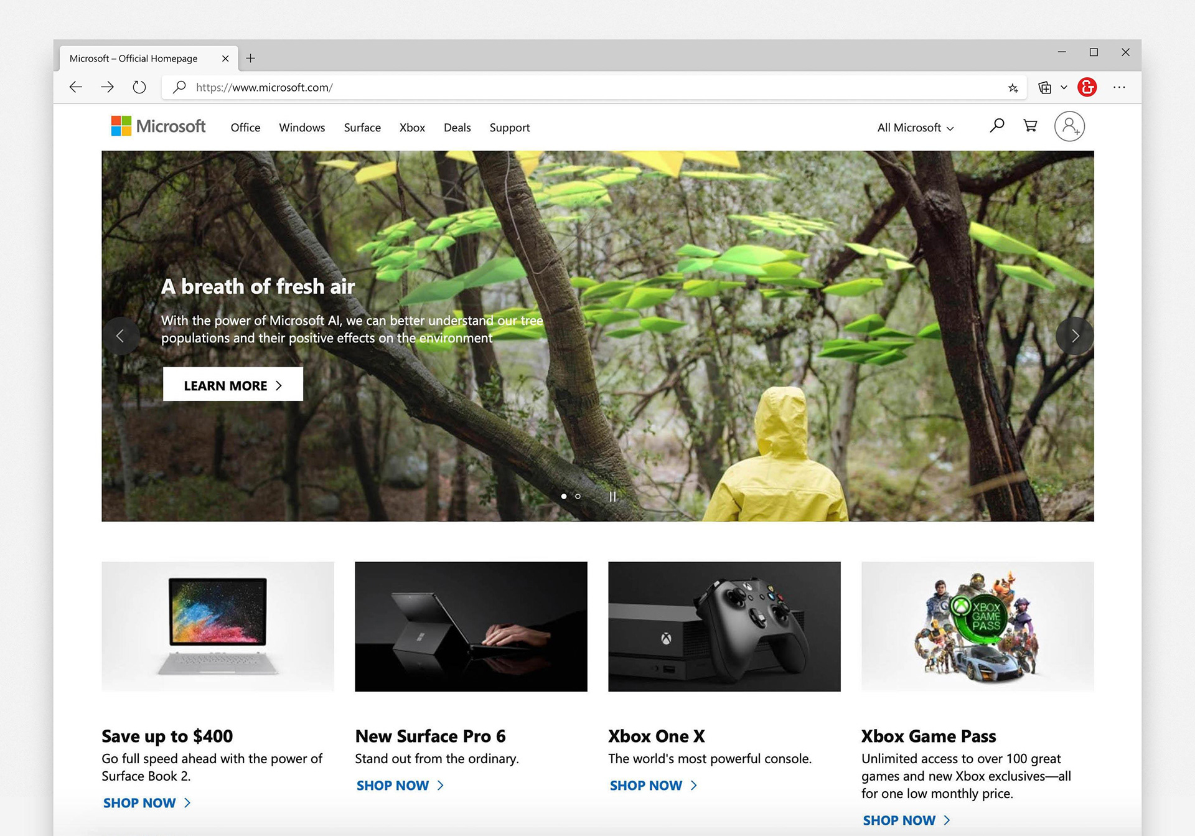Viewport: 1195px width, 836px height.
Task: Click the 'A breath of fresh air' headline
Action: pyautogui.click(x=258, y=286)
